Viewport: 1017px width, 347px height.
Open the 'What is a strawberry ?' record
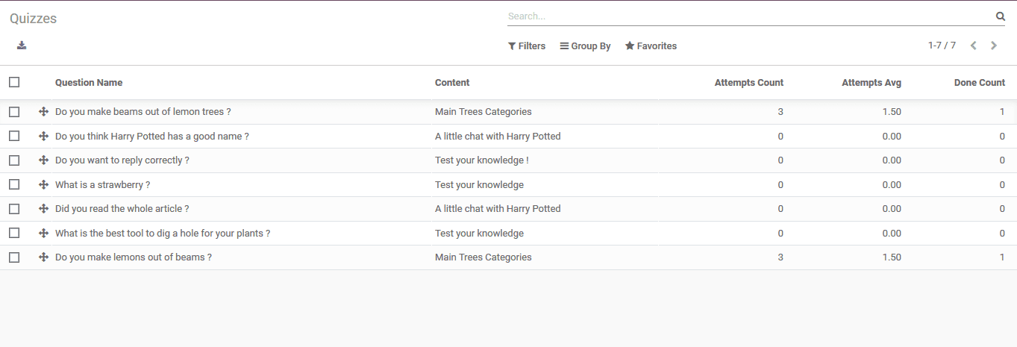coord(103,185)
